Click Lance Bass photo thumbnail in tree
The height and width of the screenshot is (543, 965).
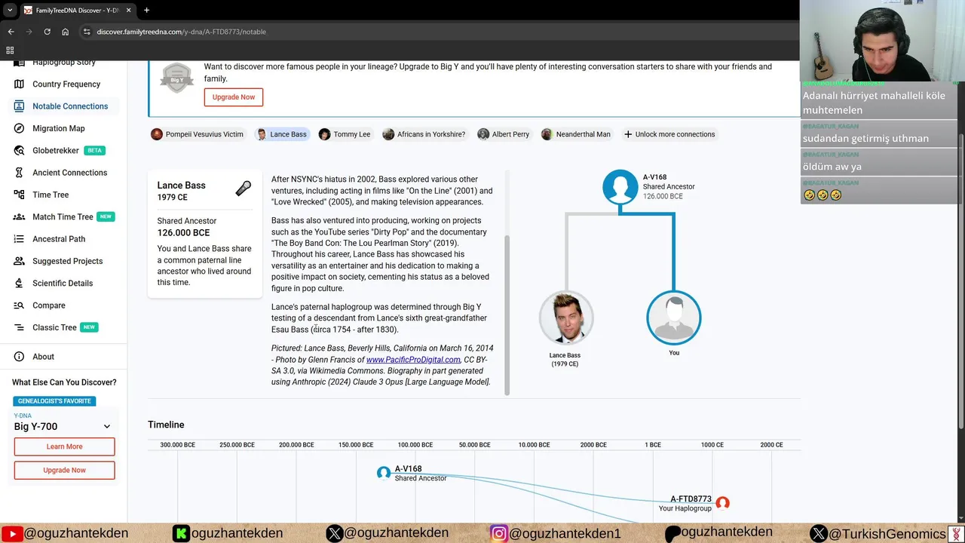pyautogui.click(x=566, y=318)
